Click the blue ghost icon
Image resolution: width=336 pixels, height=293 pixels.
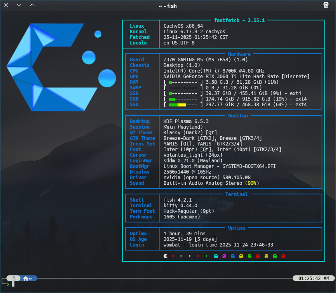point(233,255)
